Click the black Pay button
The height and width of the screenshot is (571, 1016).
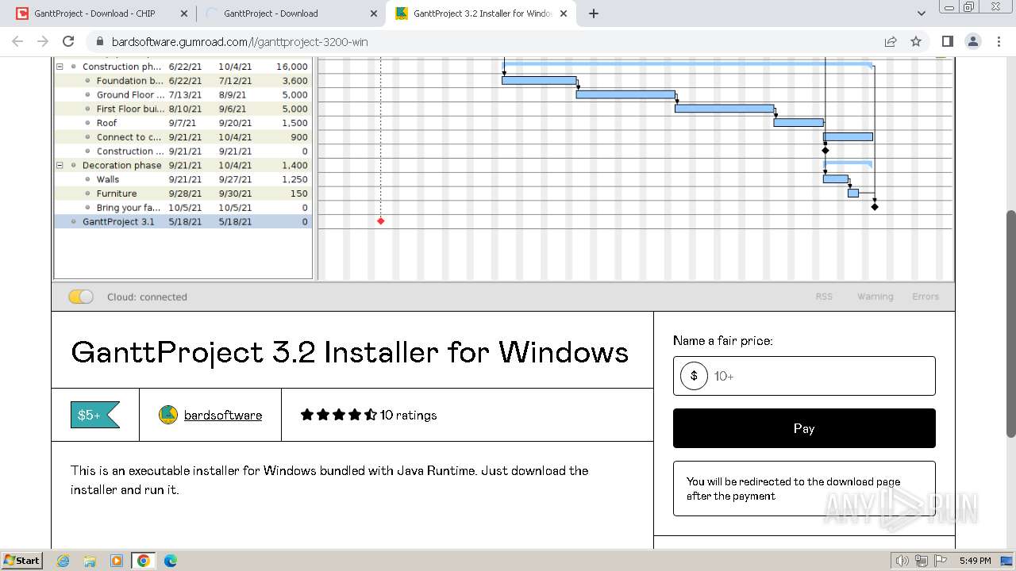click(x=804, y=428)
